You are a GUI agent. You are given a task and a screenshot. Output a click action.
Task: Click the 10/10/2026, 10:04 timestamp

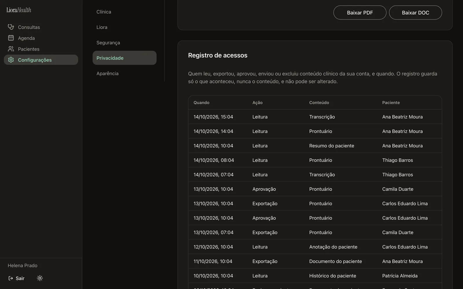click(213, 276)
